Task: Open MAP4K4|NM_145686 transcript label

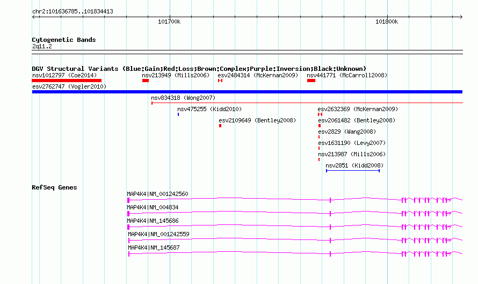Action: coord(153,221)
